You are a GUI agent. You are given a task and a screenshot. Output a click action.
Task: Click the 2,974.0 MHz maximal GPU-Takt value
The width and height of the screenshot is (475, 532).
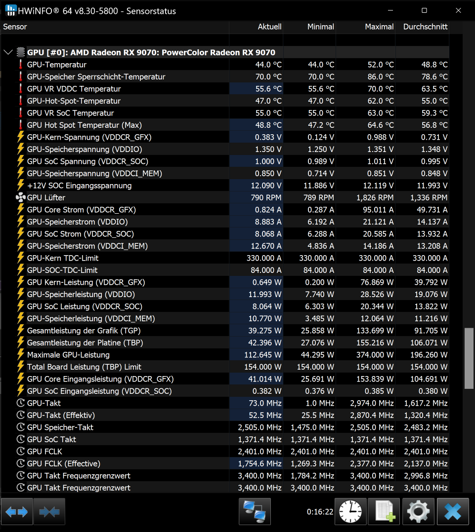[x=372, y=403]
